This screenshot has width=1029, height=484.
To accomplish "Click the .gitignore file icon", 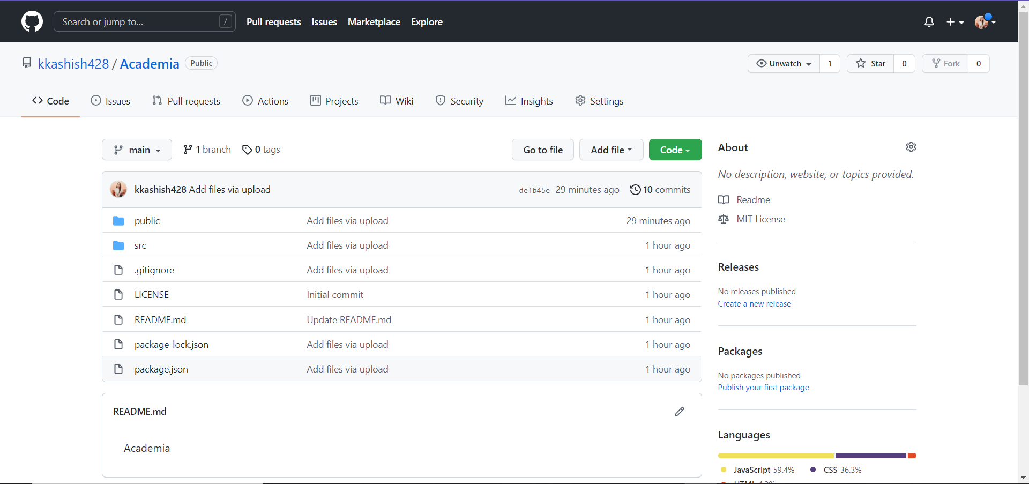I will 118,270.
